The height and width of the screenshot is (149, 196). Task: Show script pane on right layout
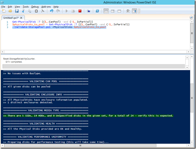pos(113,11)
